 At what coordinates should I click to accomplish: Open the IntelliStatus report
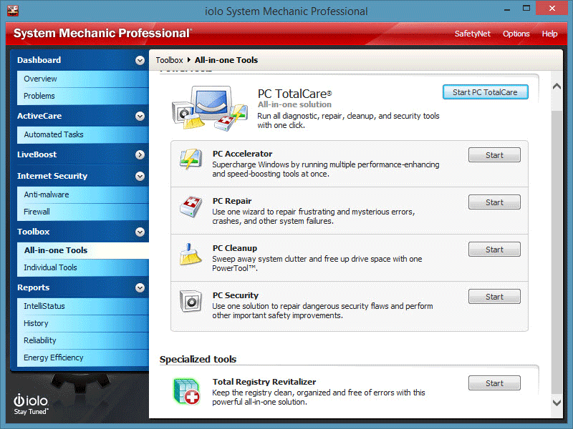tap(83, 307)
